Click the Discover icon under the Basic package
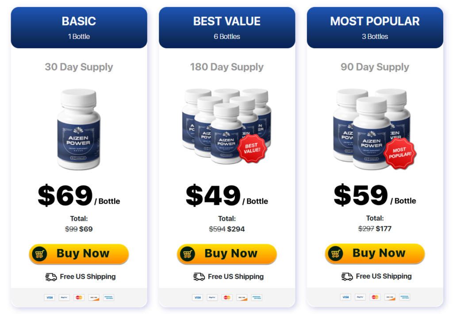Screen dimensions: 453x314 (94, 298)
